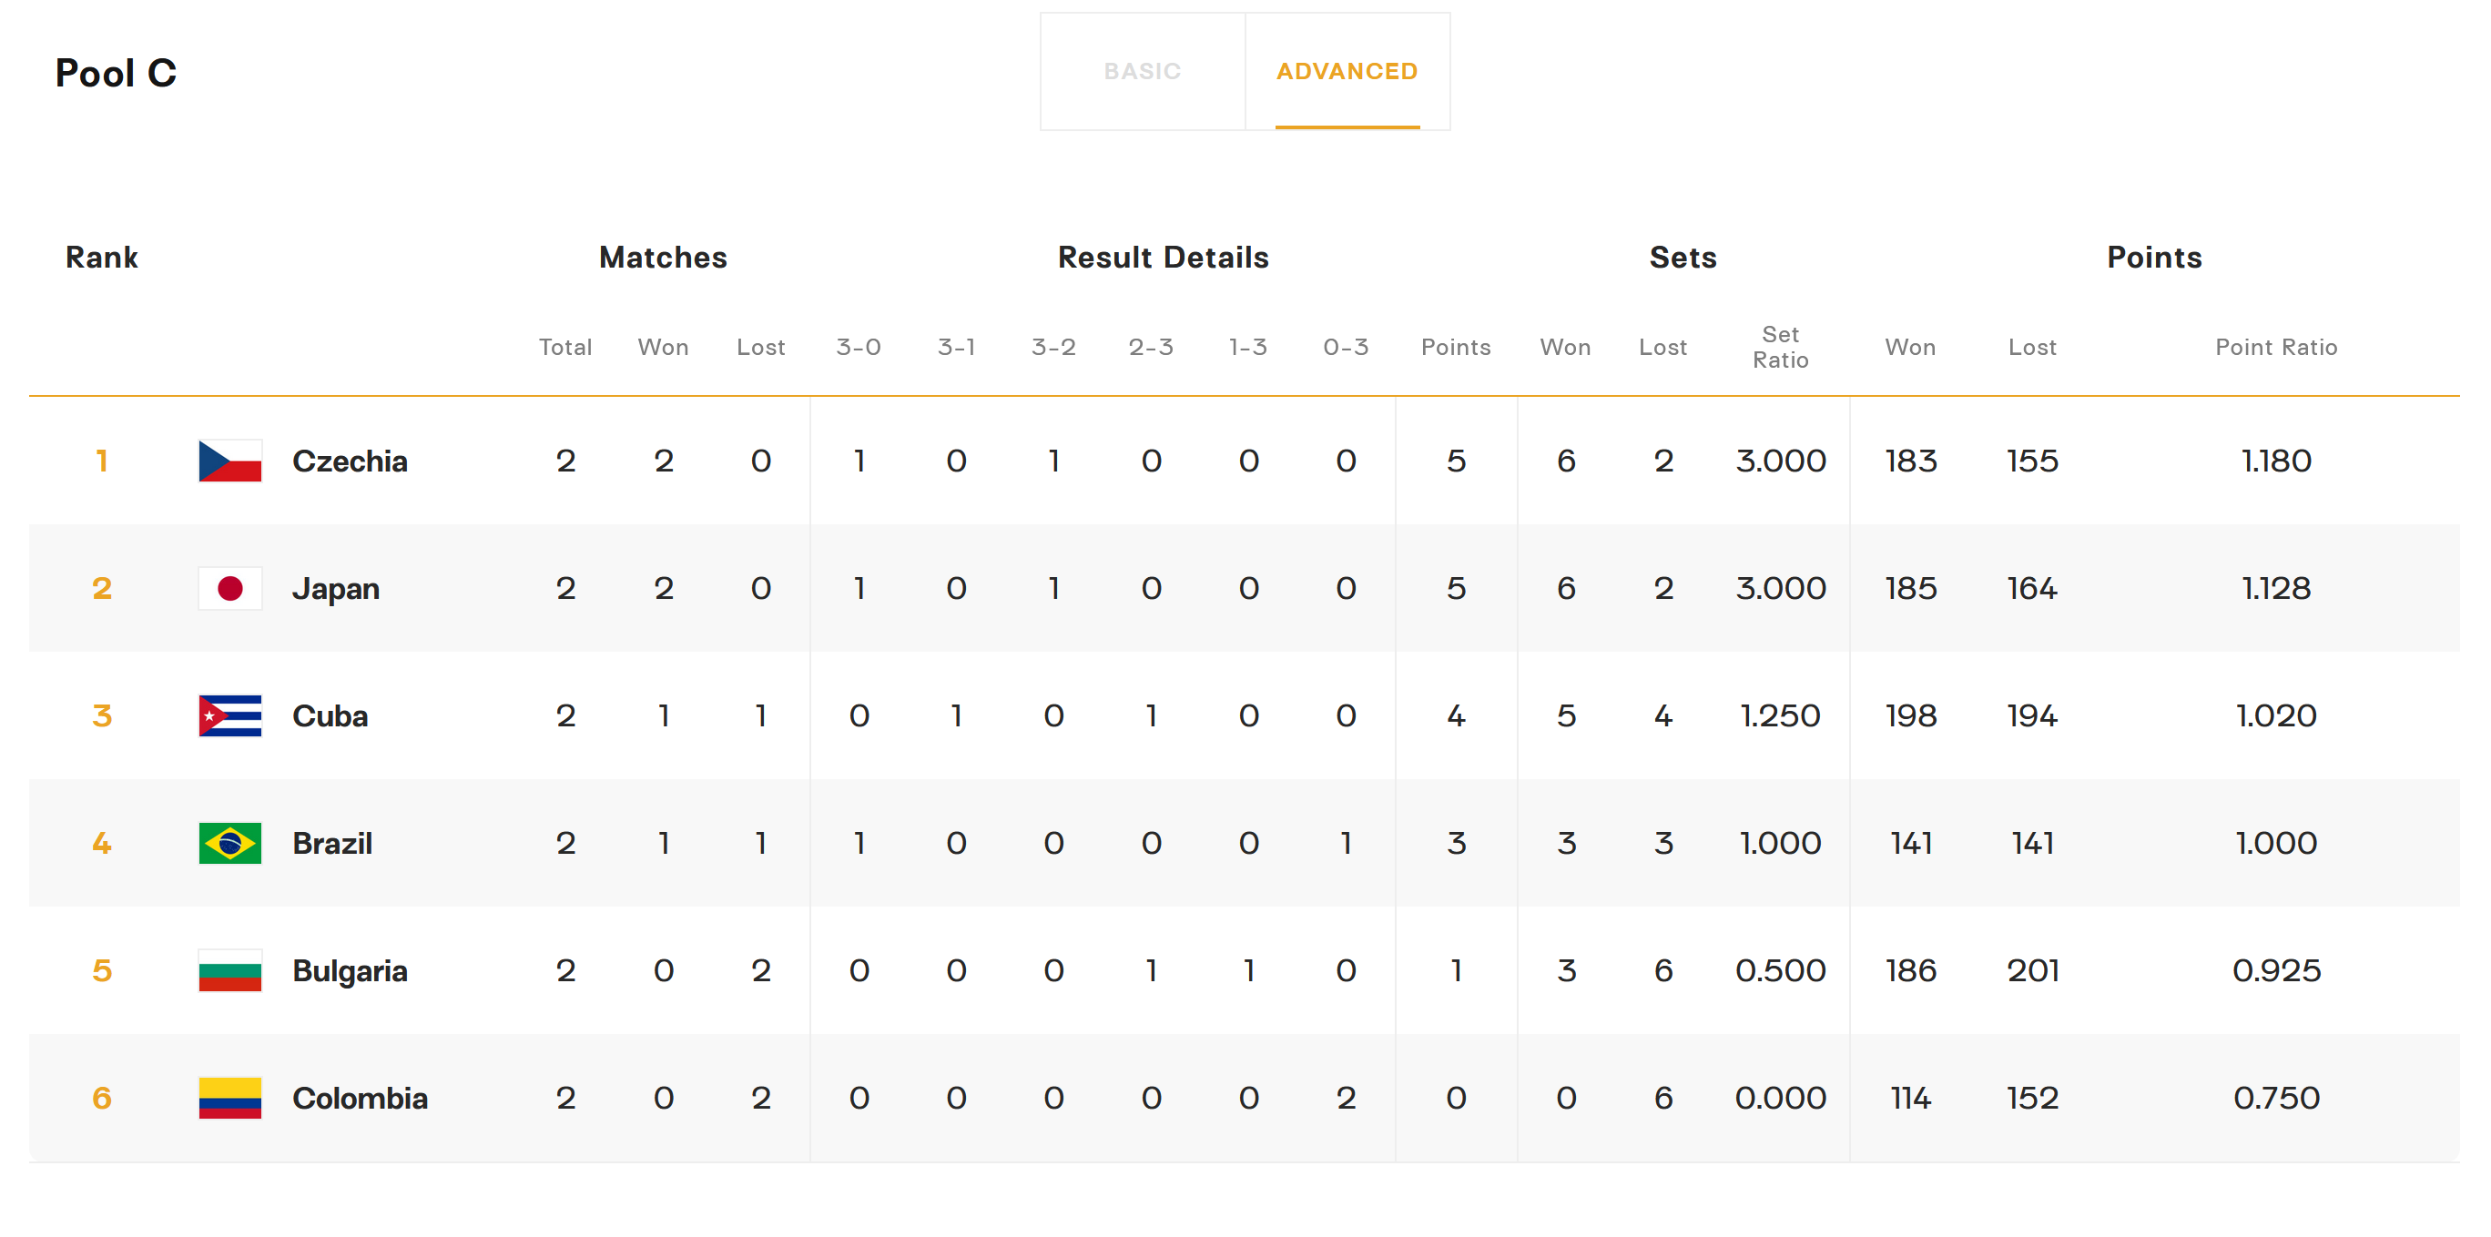
Task: Click the Colombia flag icon
Action: click(230, 1099)
